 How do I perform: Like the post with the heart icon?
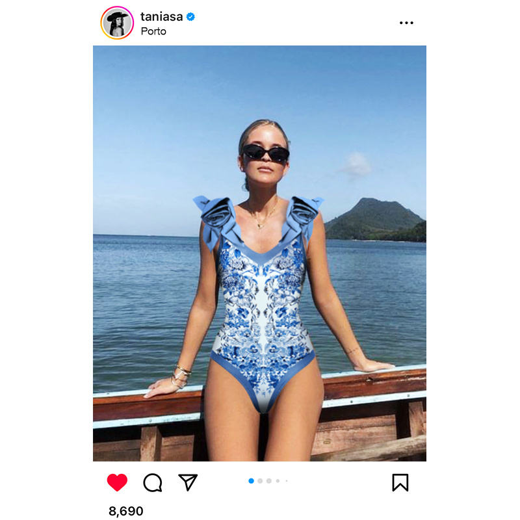click(117, 482)
